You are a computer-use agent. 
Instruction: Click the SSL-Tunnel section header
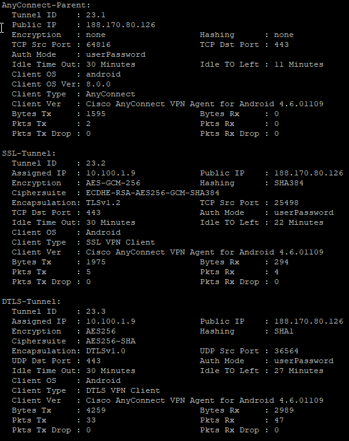(x=28, y=153)
